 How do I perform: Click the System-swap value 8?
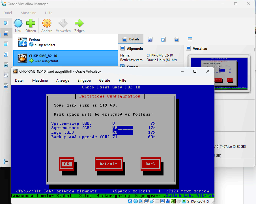[x=114, y=123]
